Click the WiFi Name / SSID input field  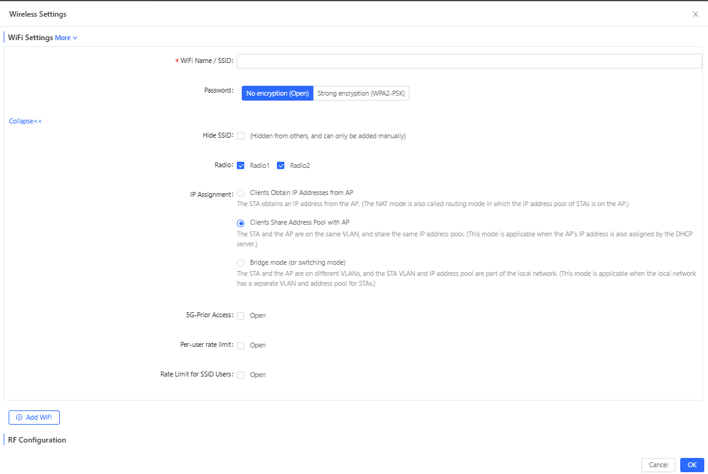click(469, 61)
